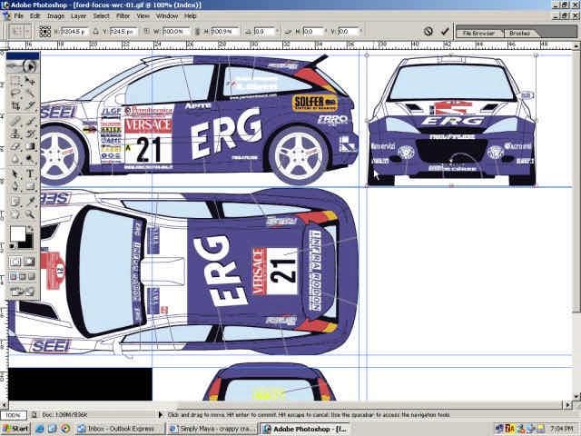This screenshot has height=436, width=581.
Task: Enable full screen mode in the toolbox
Action: click(x=32, y=277)
